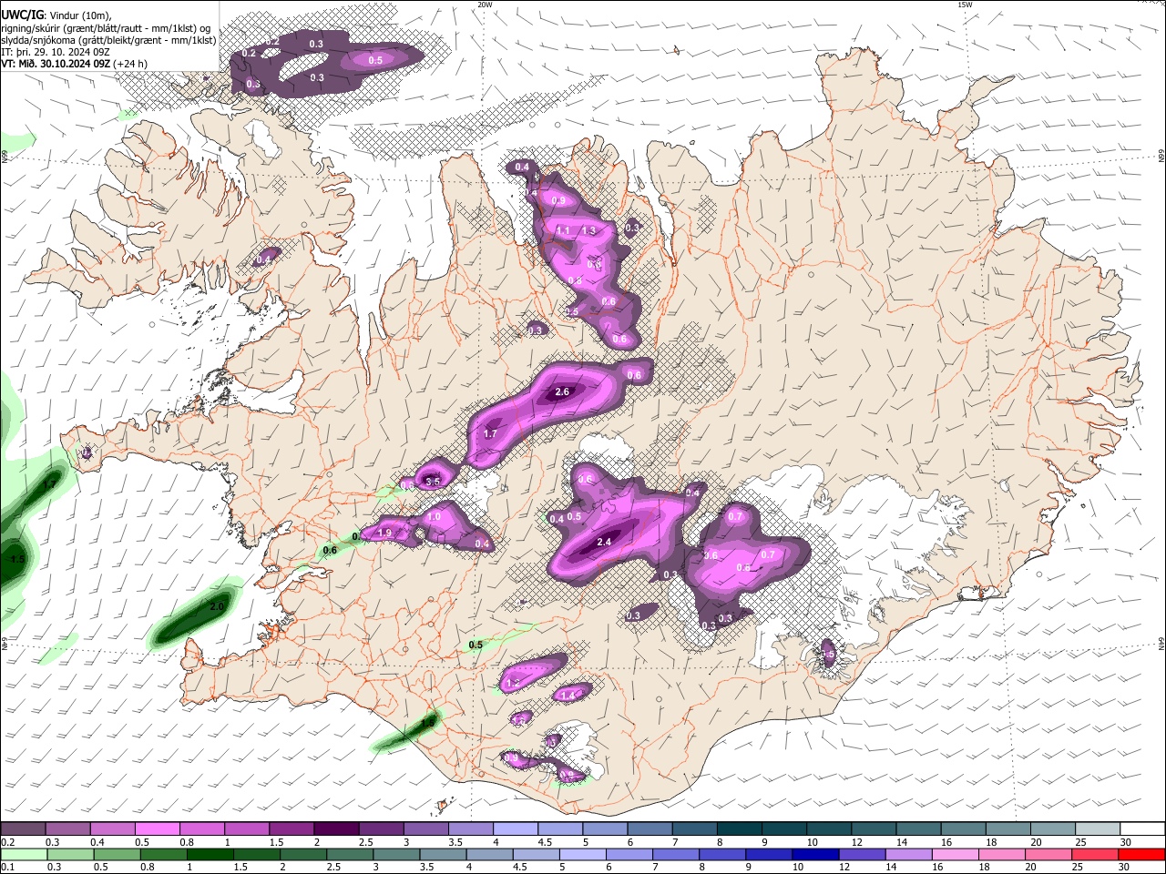Click the pink snow swatch between 0.5 and 0.8
The height and width of the screenshot is (874, 1166).
157,829
